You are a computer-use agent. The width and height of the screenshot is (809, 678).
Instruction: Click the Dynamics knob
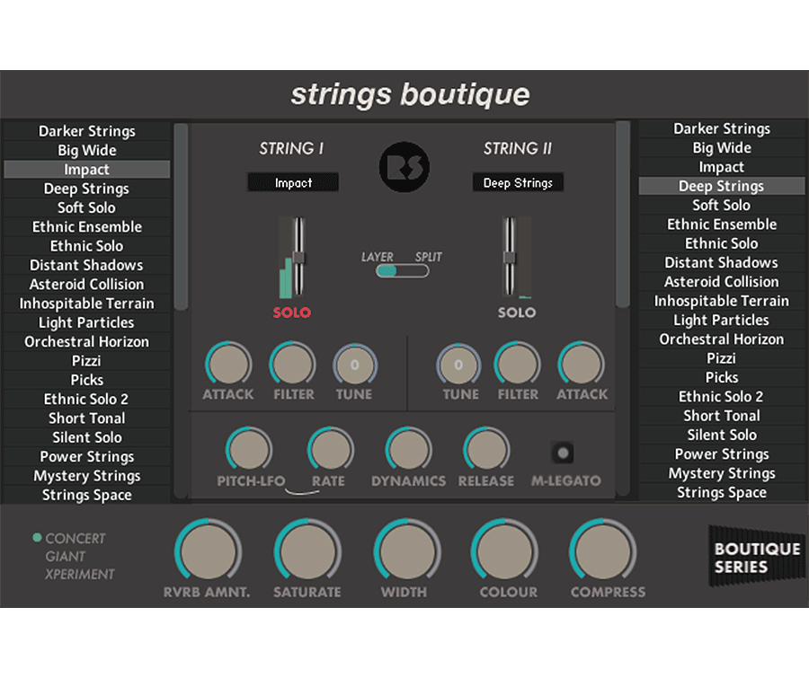coord(409,450)
